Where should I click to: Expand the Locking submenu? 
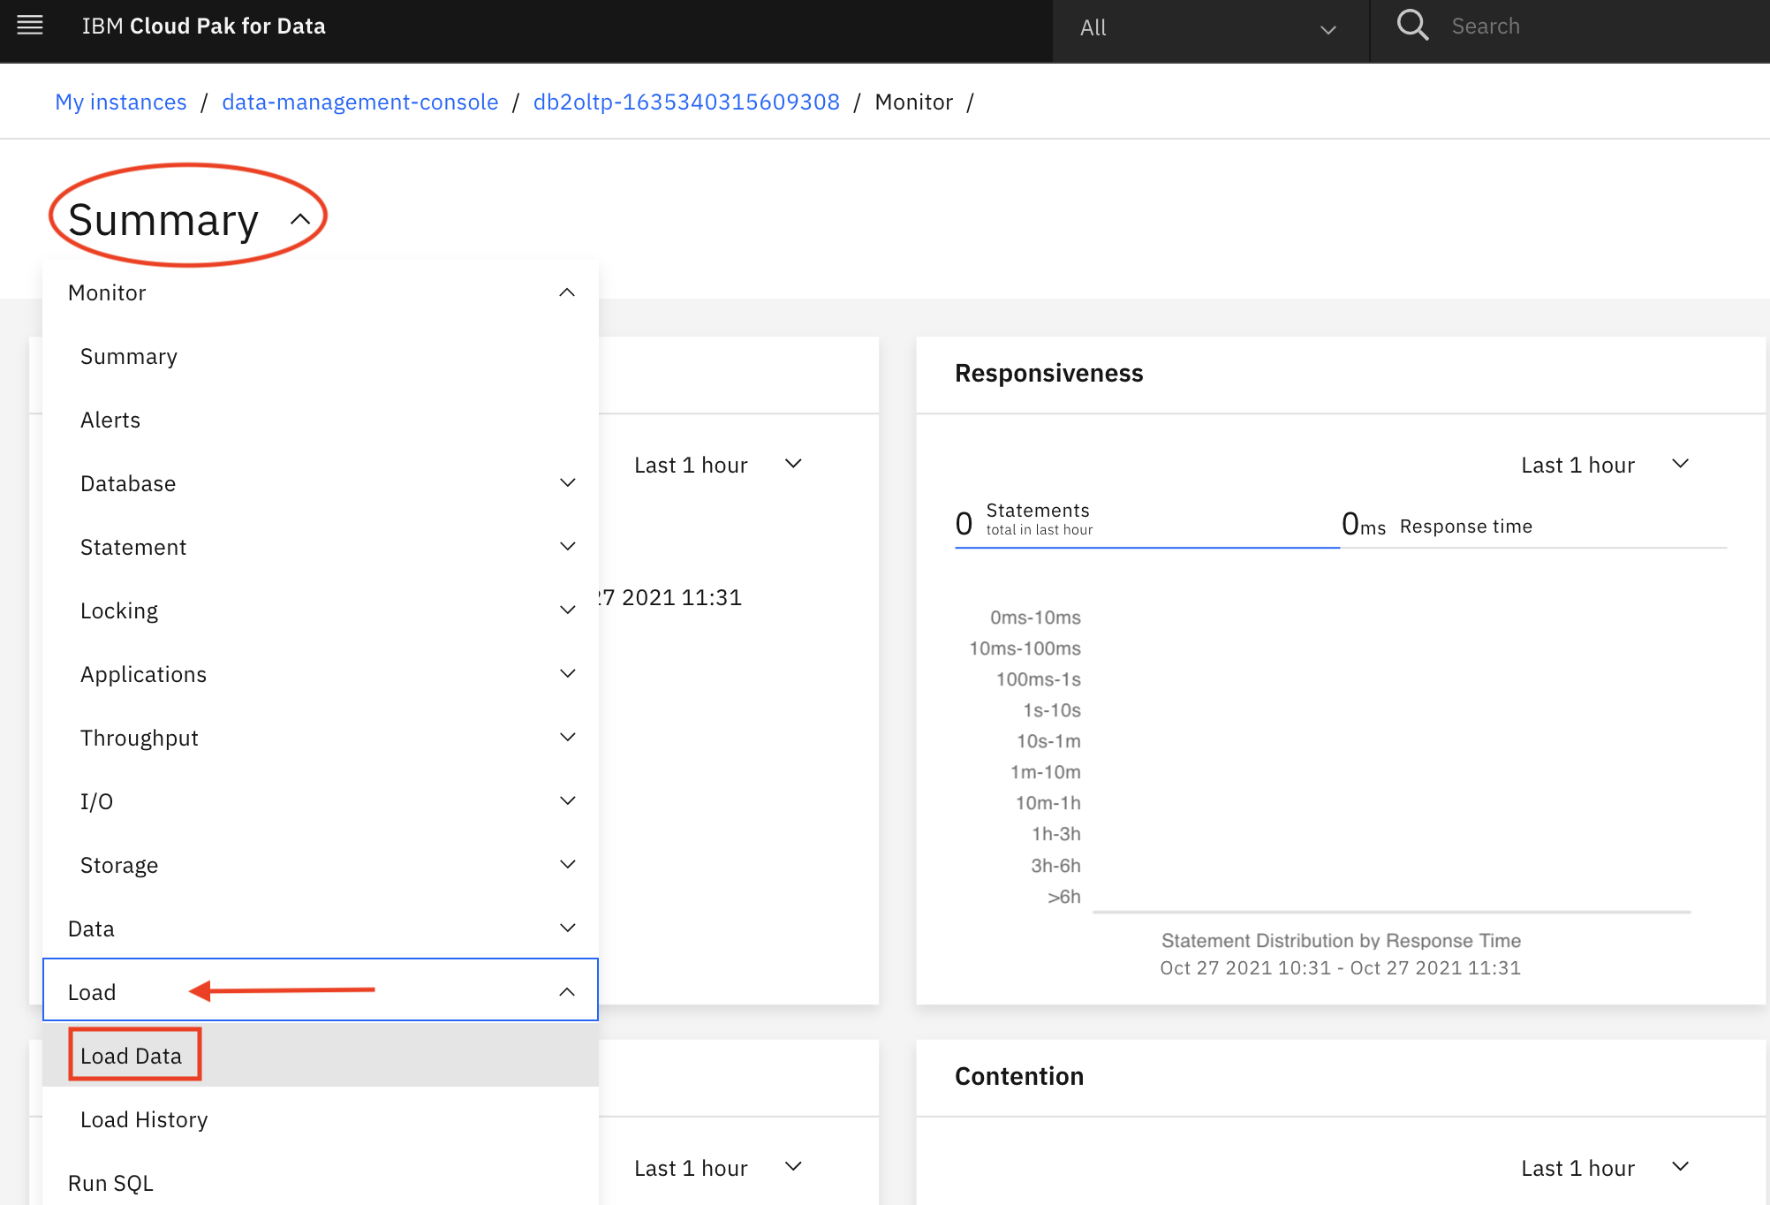pyautogui.click(x=567, y=610)
